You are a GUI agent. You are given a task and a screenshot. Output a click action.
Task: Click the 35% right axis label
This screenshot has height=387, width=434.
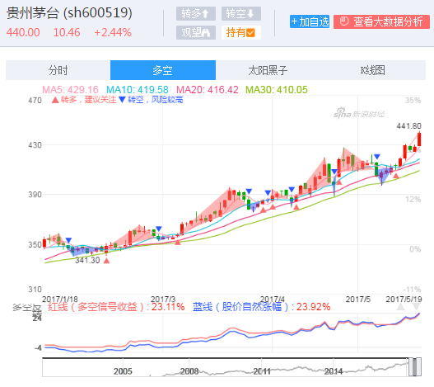tap(413, 101)
